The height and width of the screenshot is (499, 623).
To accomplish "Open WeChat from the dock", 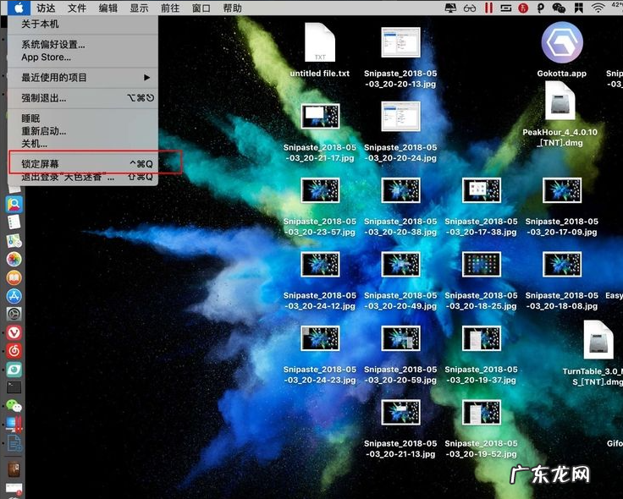I will (x=14, y=407).
